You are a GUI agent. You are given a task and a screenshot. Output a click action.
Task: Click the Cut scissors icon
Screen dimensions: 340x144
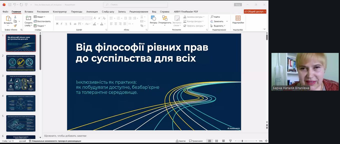click(15, 17)
